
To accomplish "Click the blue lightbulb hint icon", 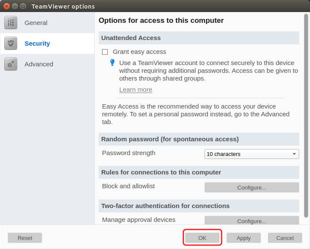I will pyautogui.click(x=112, y=62).
